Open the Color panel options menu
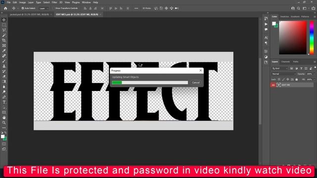Image resolution: width=317 pixels, height=178 pixels. click(315, 16)
